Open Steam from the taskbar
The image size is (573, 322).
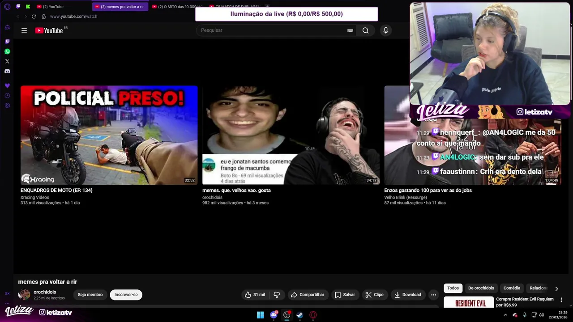(300, 315)
